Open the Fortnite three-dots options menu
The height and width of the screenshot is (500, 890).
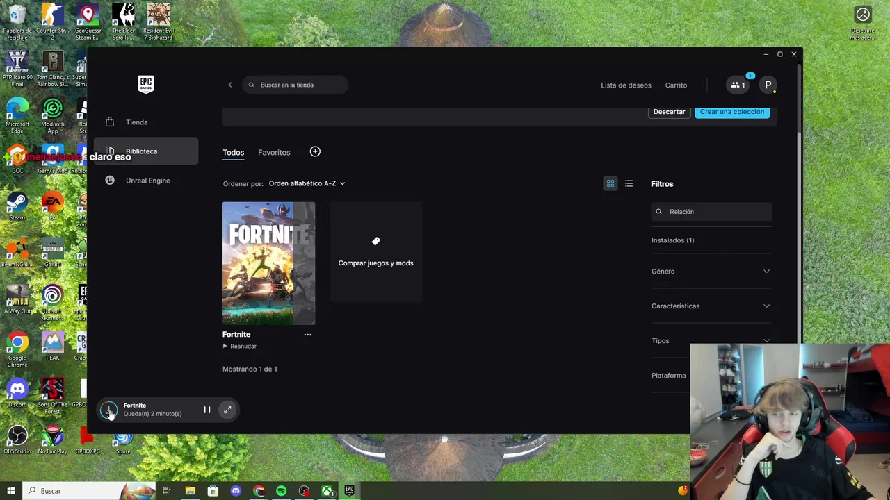[307, 335]
